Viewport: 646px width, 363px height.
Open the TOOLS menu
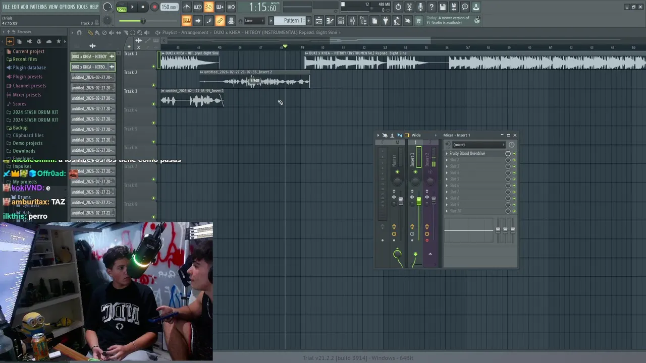click(x=82, y=7)
